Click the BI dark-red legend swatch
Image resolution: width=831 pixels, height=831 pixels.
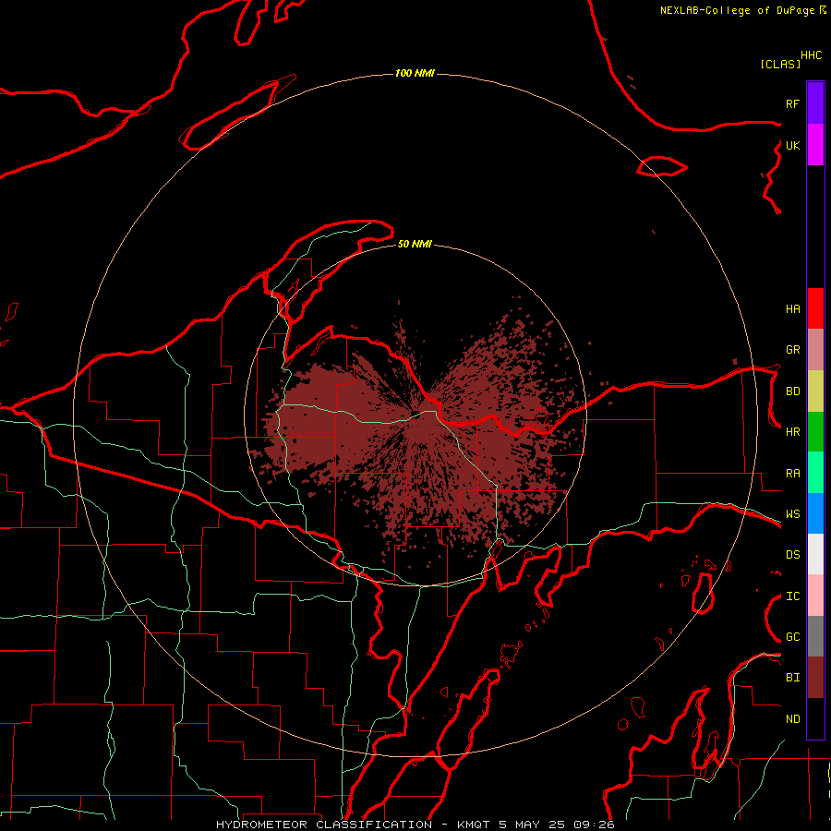815,678
